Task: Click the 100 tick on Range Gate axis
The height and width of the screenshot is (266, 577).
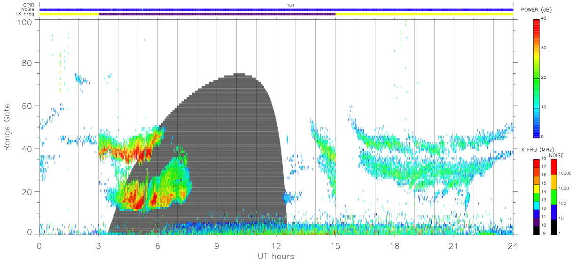Action: [25, 22]
